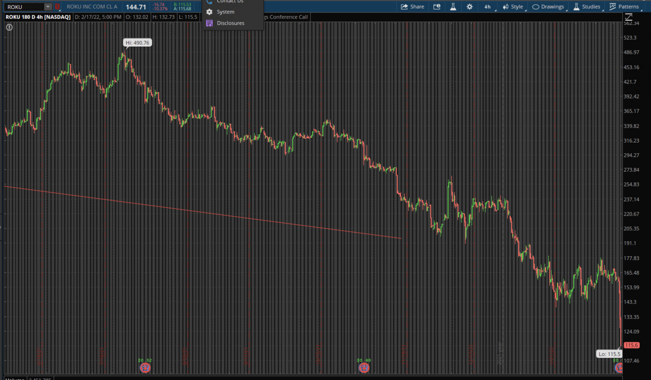Screen dimensions: 651x380
Task: Click the O: 132.02 open value
Action: click(137, 17)
